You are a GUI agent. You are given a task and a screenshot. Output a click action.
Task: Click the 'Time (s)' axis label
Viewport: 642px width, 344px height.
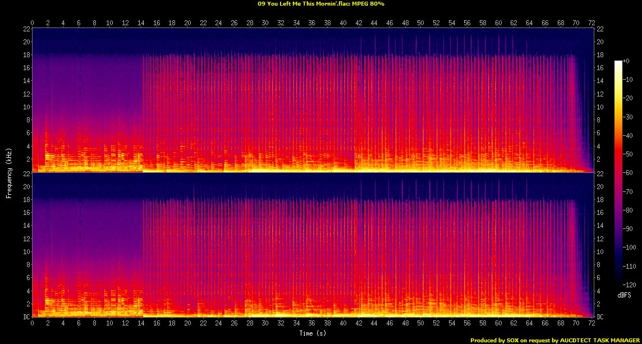tap(313, 333)
